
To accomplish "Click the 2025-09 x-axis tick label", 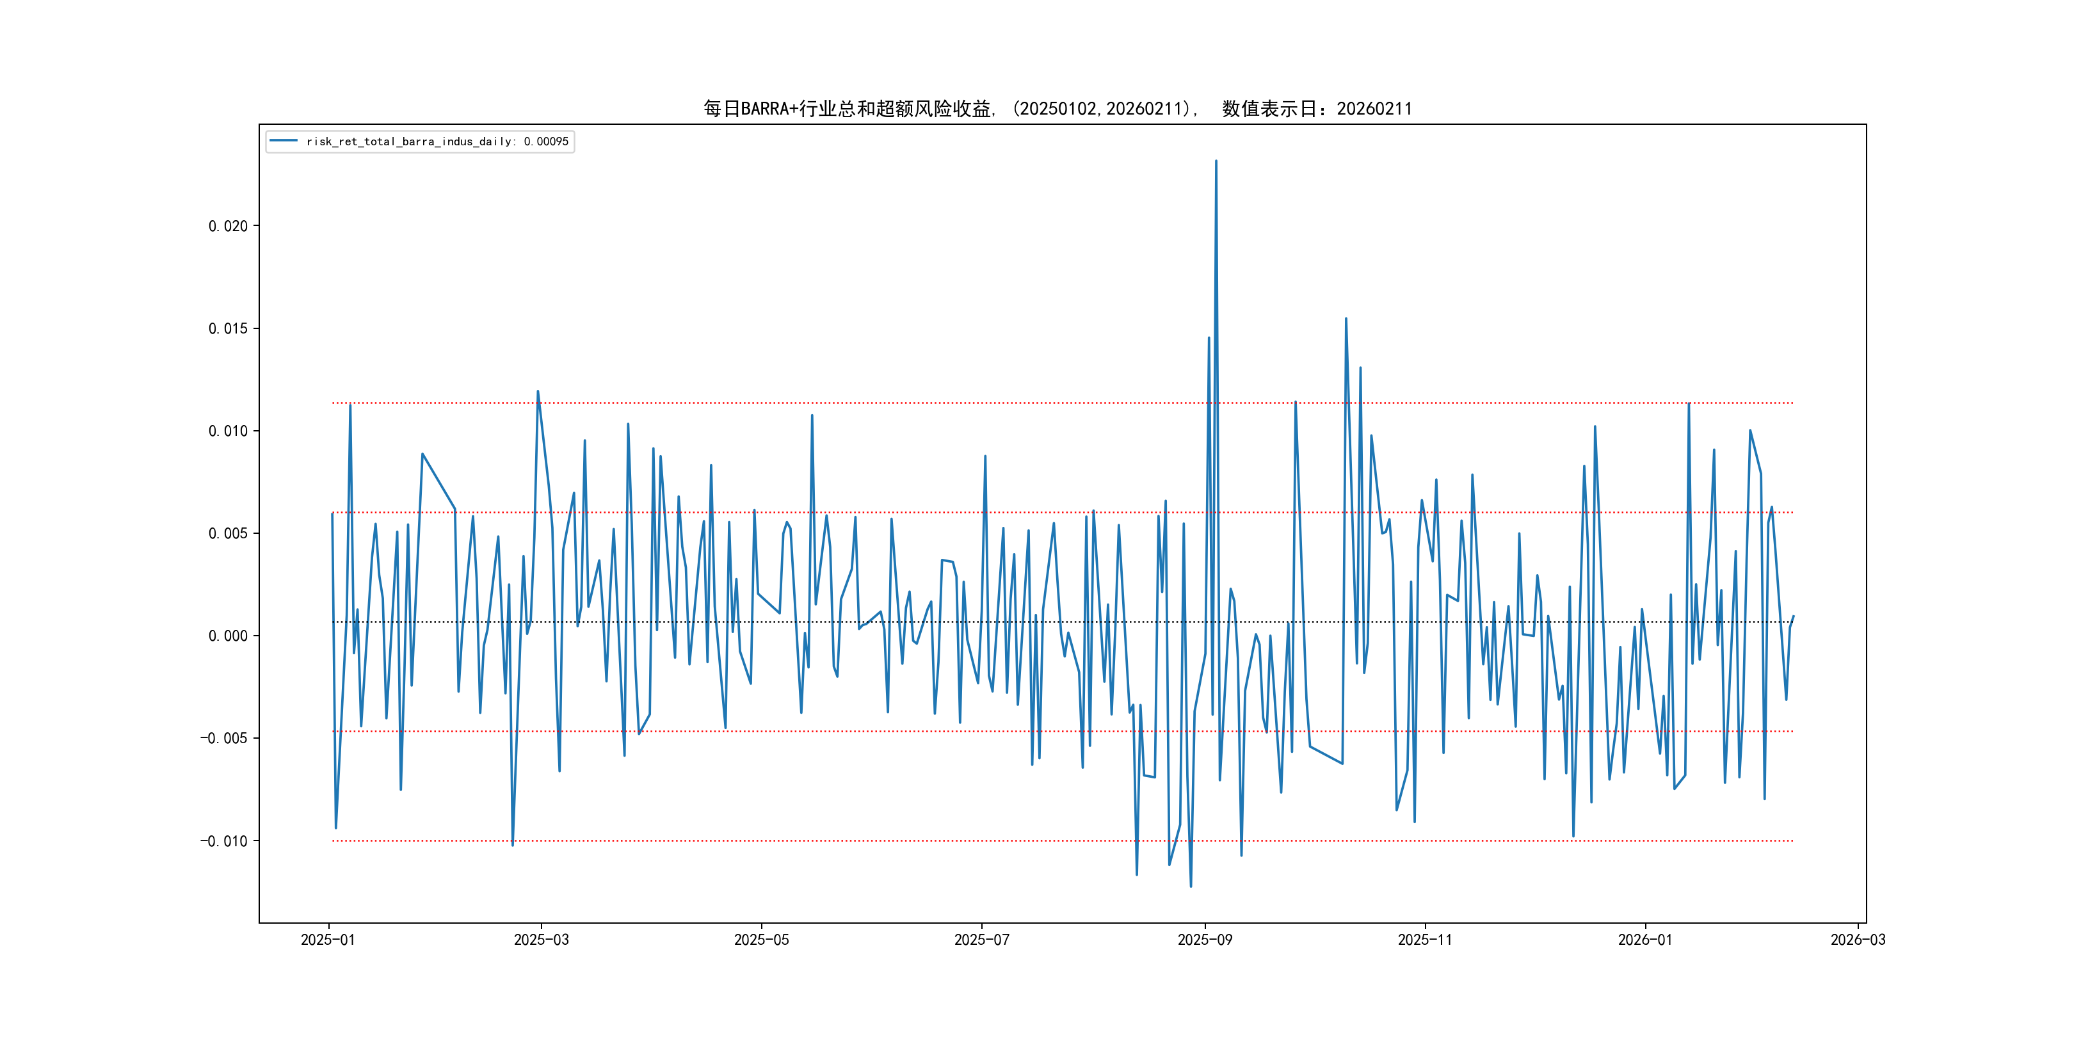I will 1205,940.
